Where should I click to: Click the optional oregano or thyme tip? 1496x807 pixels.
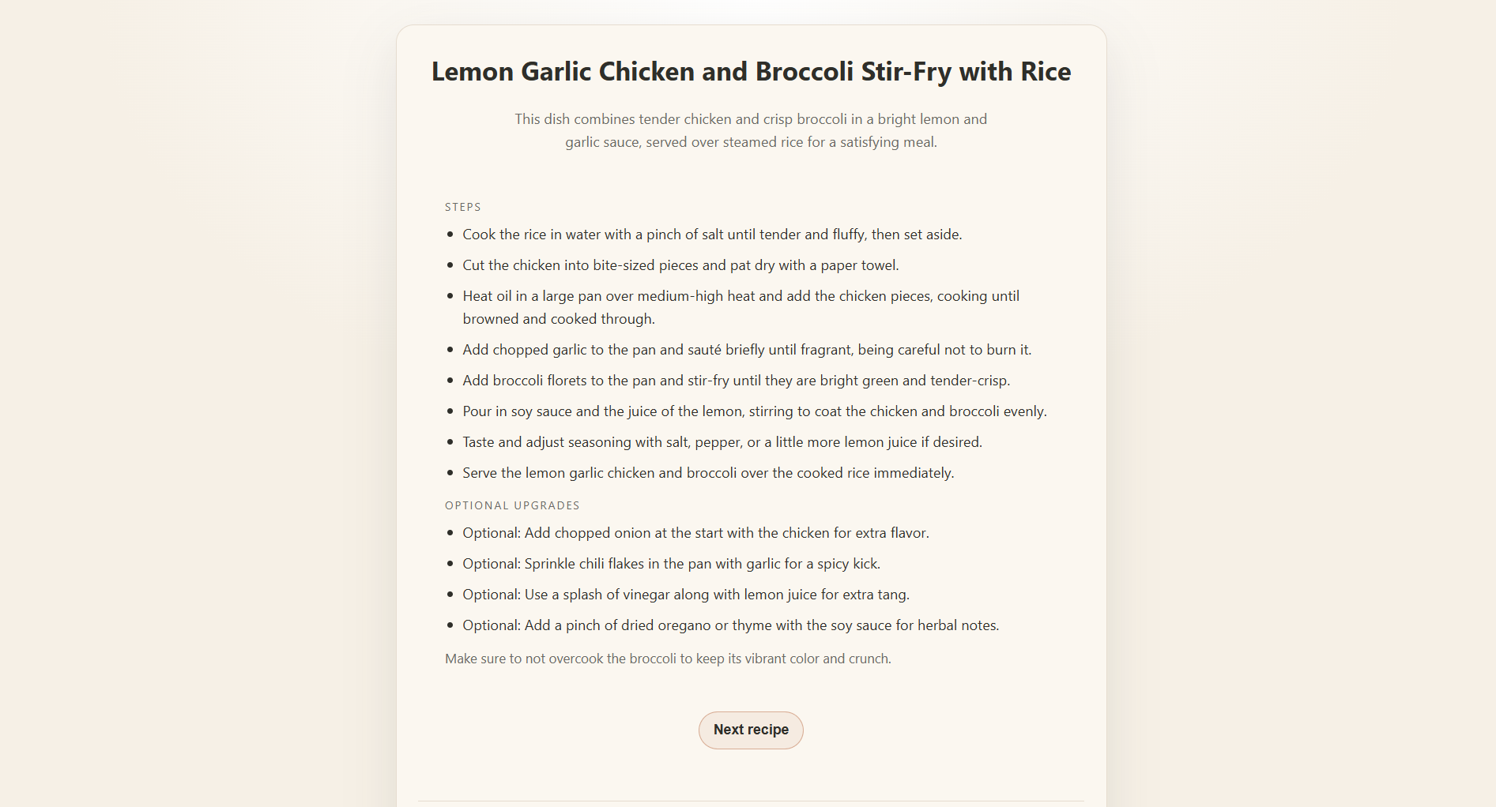coord(730,625)
